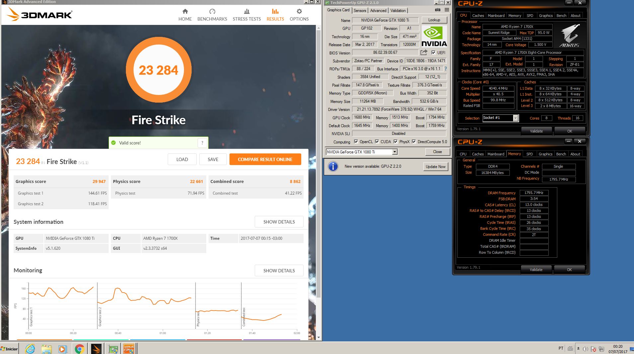This screenshot has height=354, width=634.
Task: Open Bench tab in top CPU-Z window
Action: [x=561, y=16]
